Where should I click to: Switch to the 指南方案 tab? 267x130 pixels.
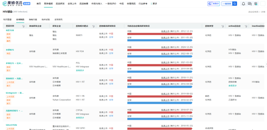(33, 19)
